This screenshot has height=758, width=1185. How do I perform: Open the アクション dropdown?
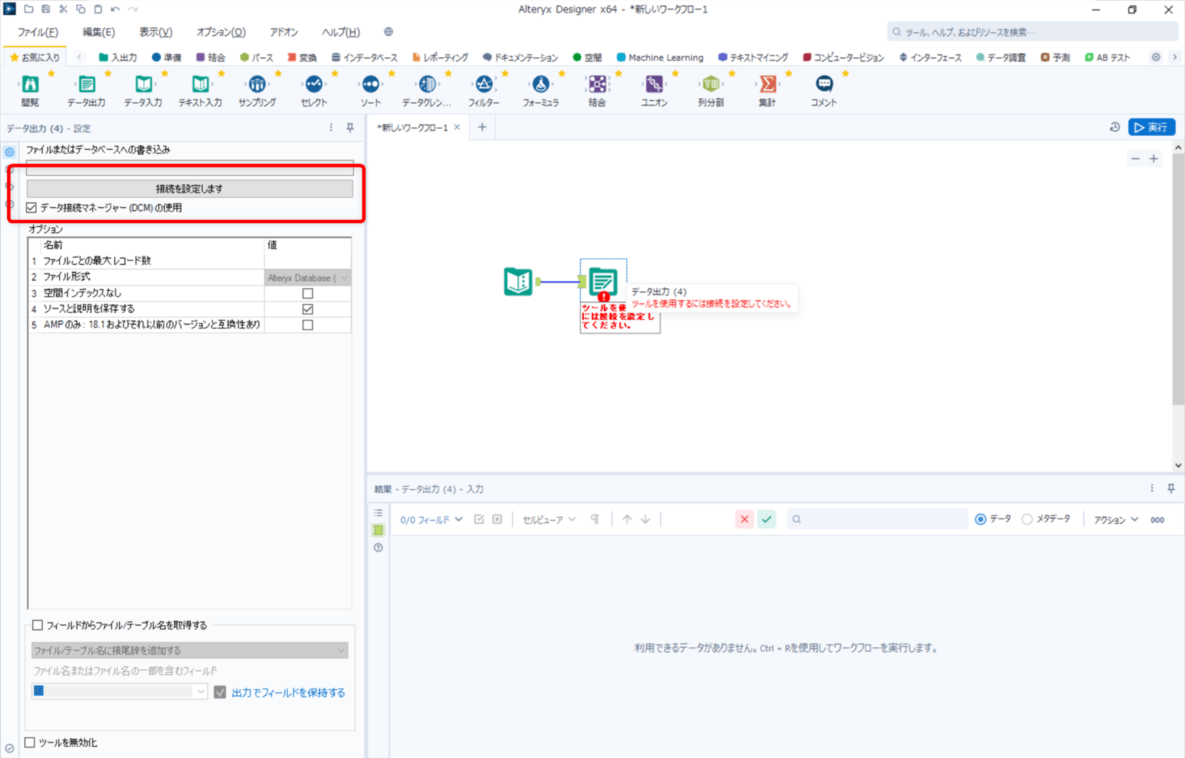point(1116,520)
